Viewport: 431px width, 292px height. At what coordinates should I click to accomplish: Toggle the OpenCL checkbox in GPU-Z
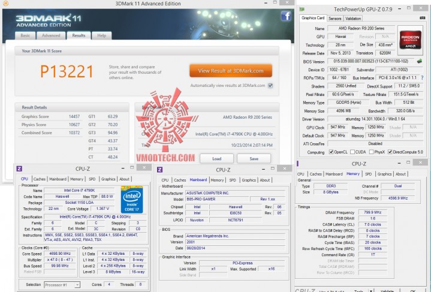point(331,152)
